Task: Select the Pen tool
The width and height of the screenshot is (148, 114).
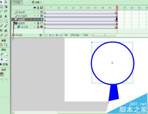Action: pos(1,16)
